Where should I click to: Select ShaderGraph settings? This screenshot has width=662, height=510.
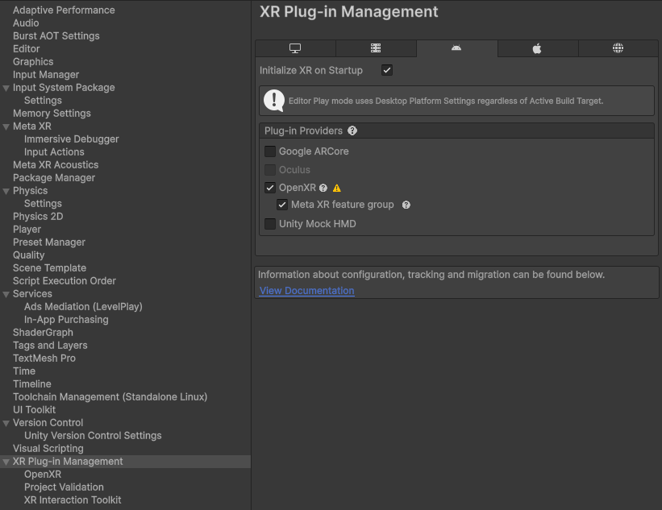[43, 333]
